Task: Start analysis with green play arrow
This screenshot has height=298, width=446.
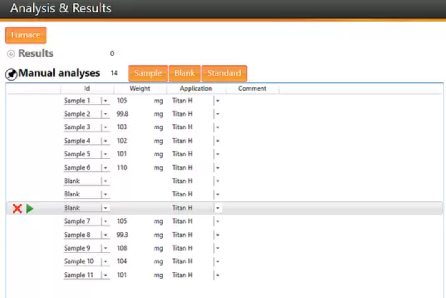Action: (x=30, y=209)
